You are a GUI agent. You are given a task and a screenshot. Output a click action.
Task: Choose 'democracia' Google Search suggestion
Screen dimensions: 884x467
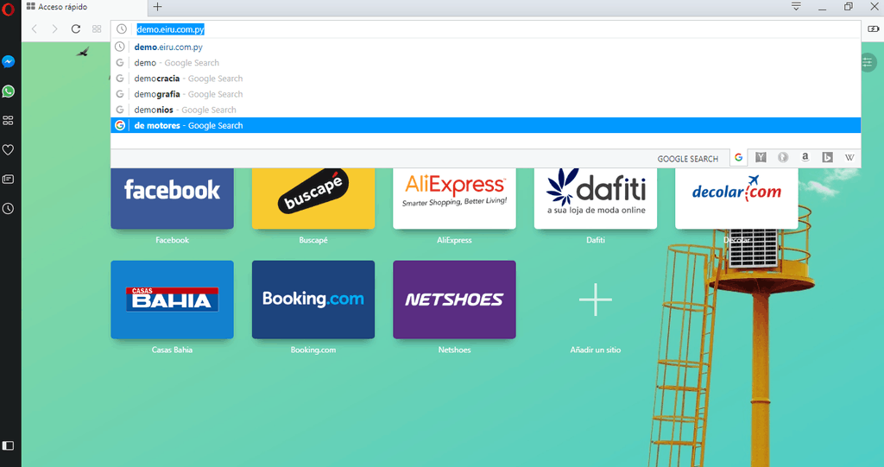(485, 79)
